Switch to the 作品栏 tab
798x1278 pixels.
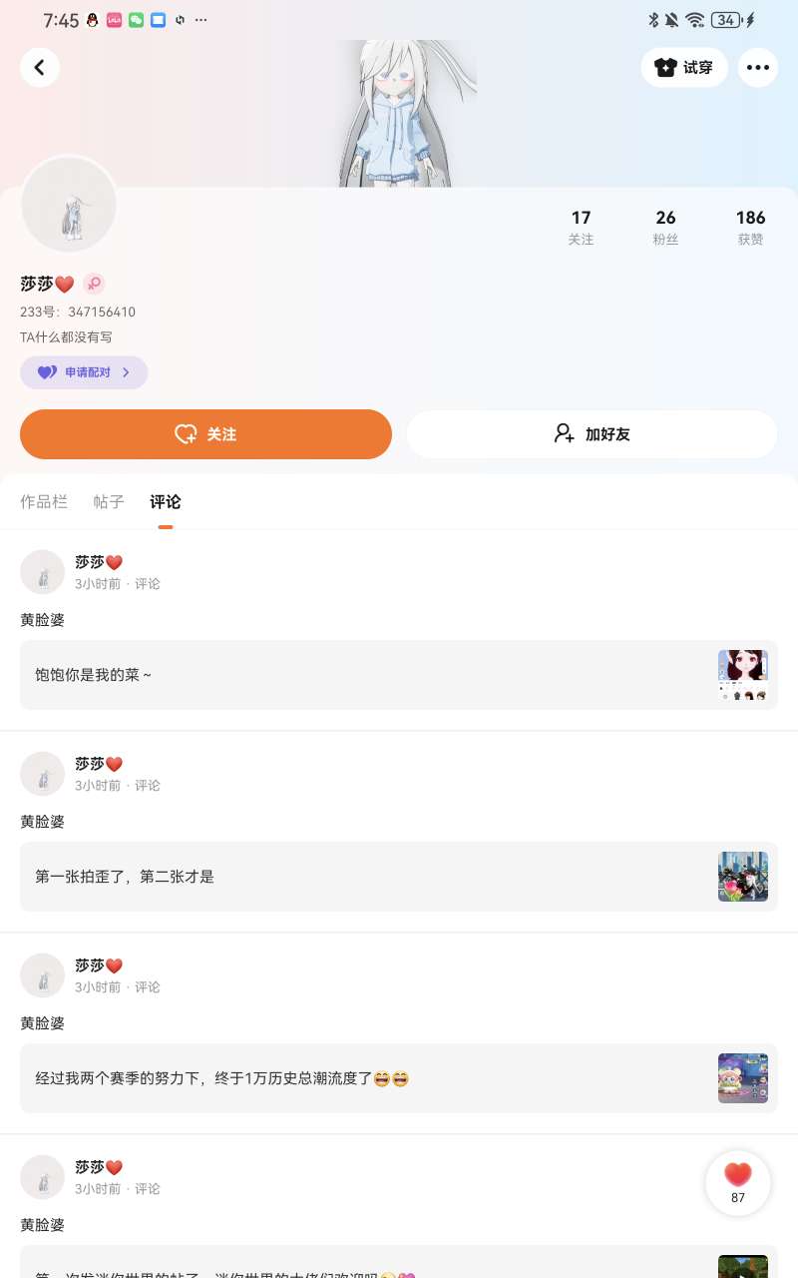pos(44,501)
